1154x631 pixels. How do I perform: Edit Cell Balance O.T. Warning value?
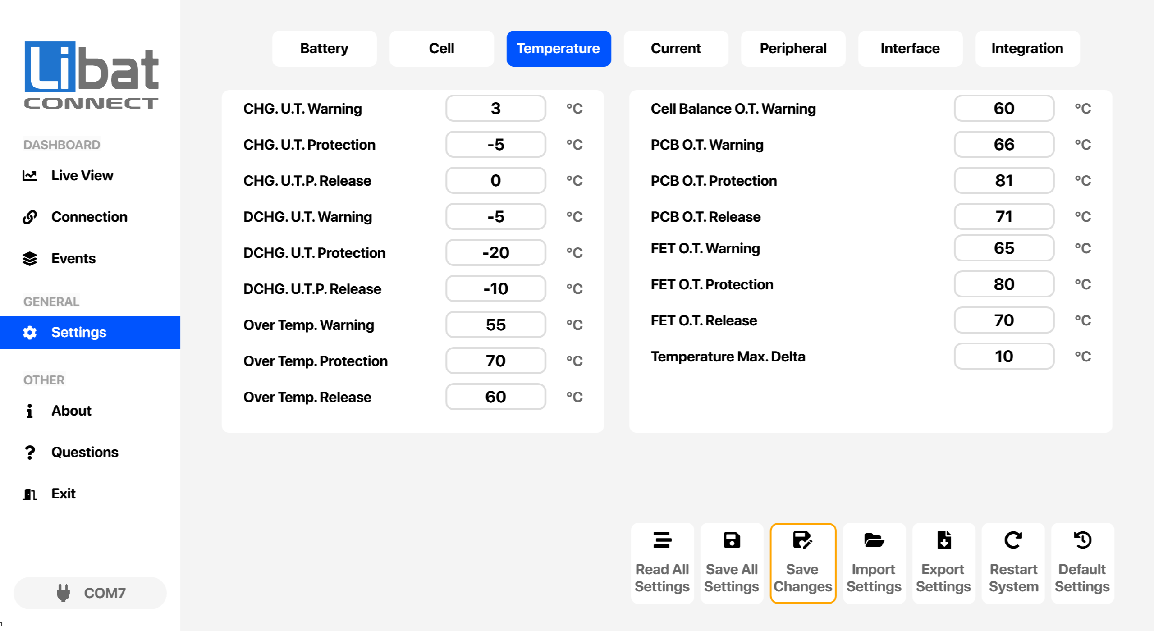1004,108
